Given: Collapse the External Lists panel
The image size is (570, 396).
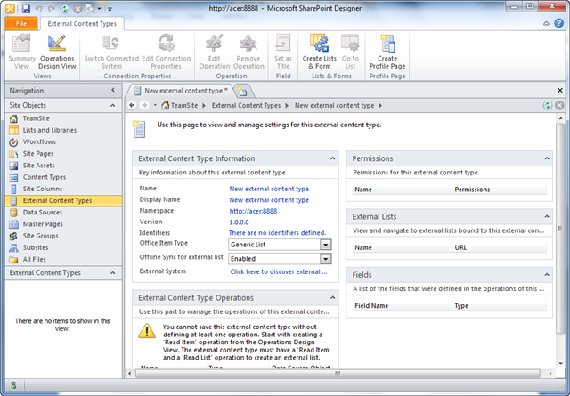Looking at the screenshot, I should 546,216.
